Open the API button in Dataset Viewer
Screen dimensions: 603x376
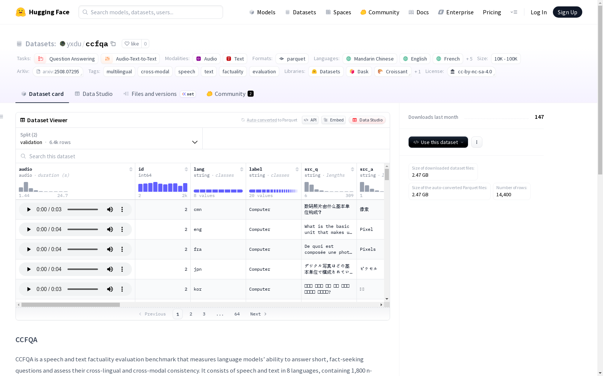click(x=310, y=120)
